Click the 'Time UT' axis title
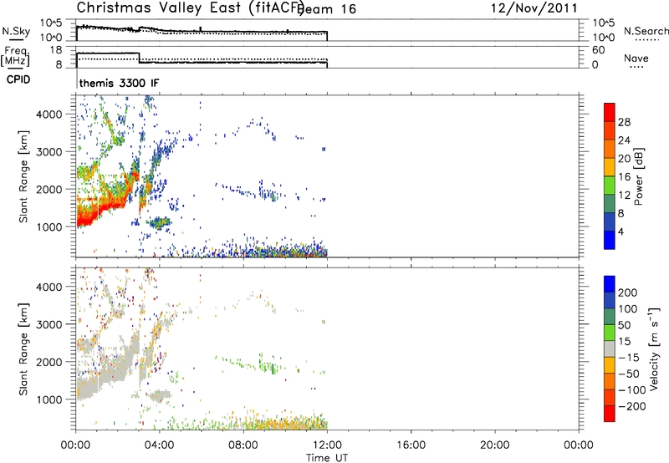This screenshot has width=669, height=463. coord(327,458)
